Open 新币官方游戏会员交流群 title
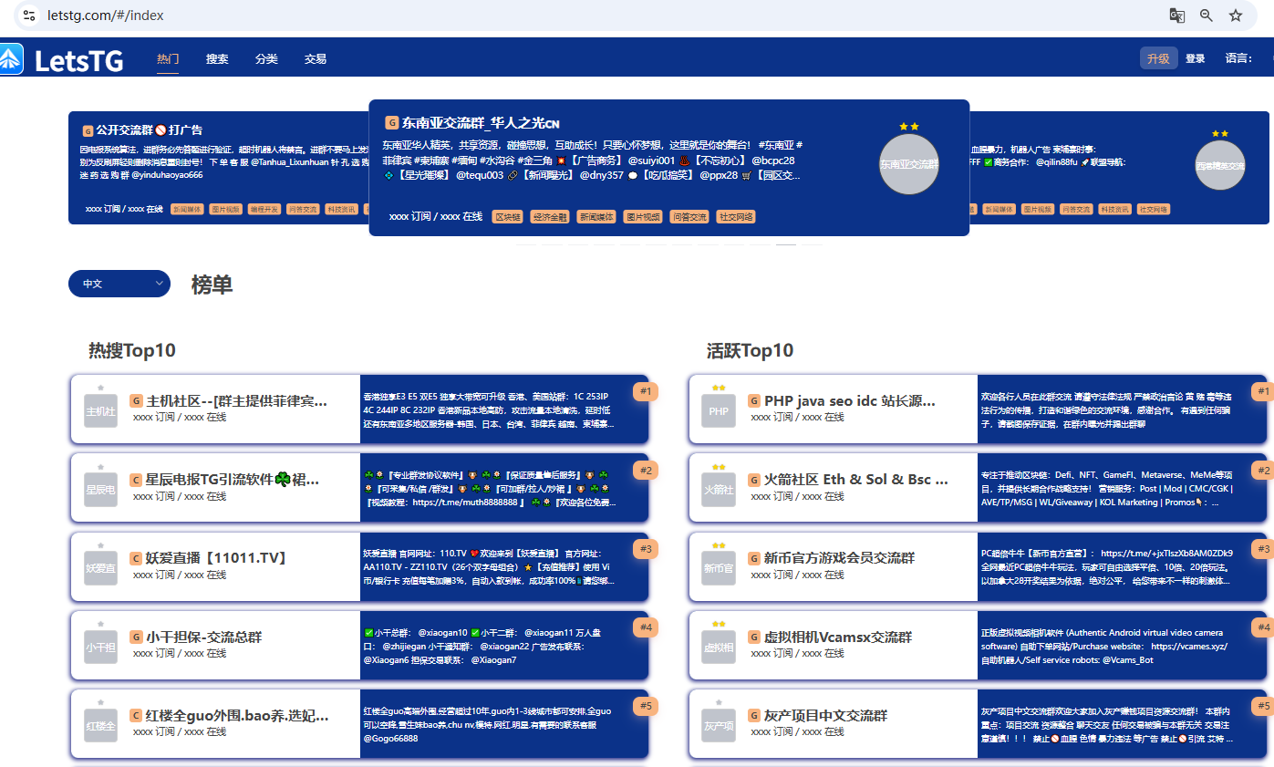 (x=839, y=558)
